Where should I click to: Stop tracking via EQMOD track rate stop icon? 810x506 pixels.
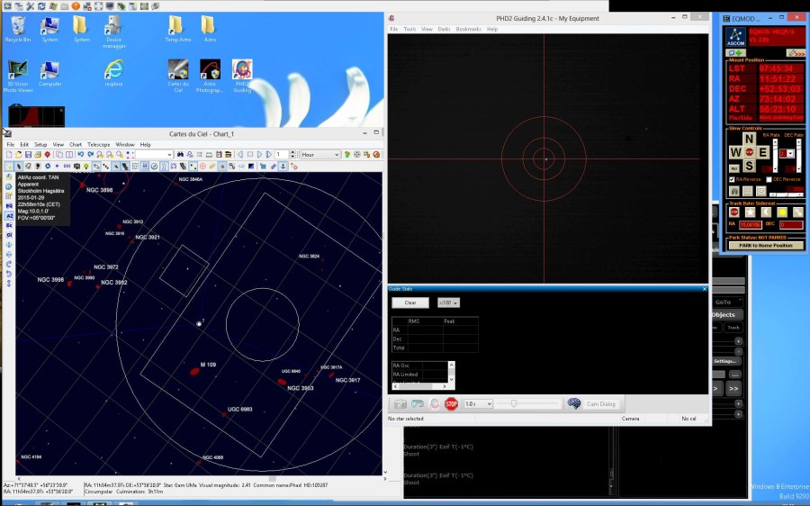(734, 212)
